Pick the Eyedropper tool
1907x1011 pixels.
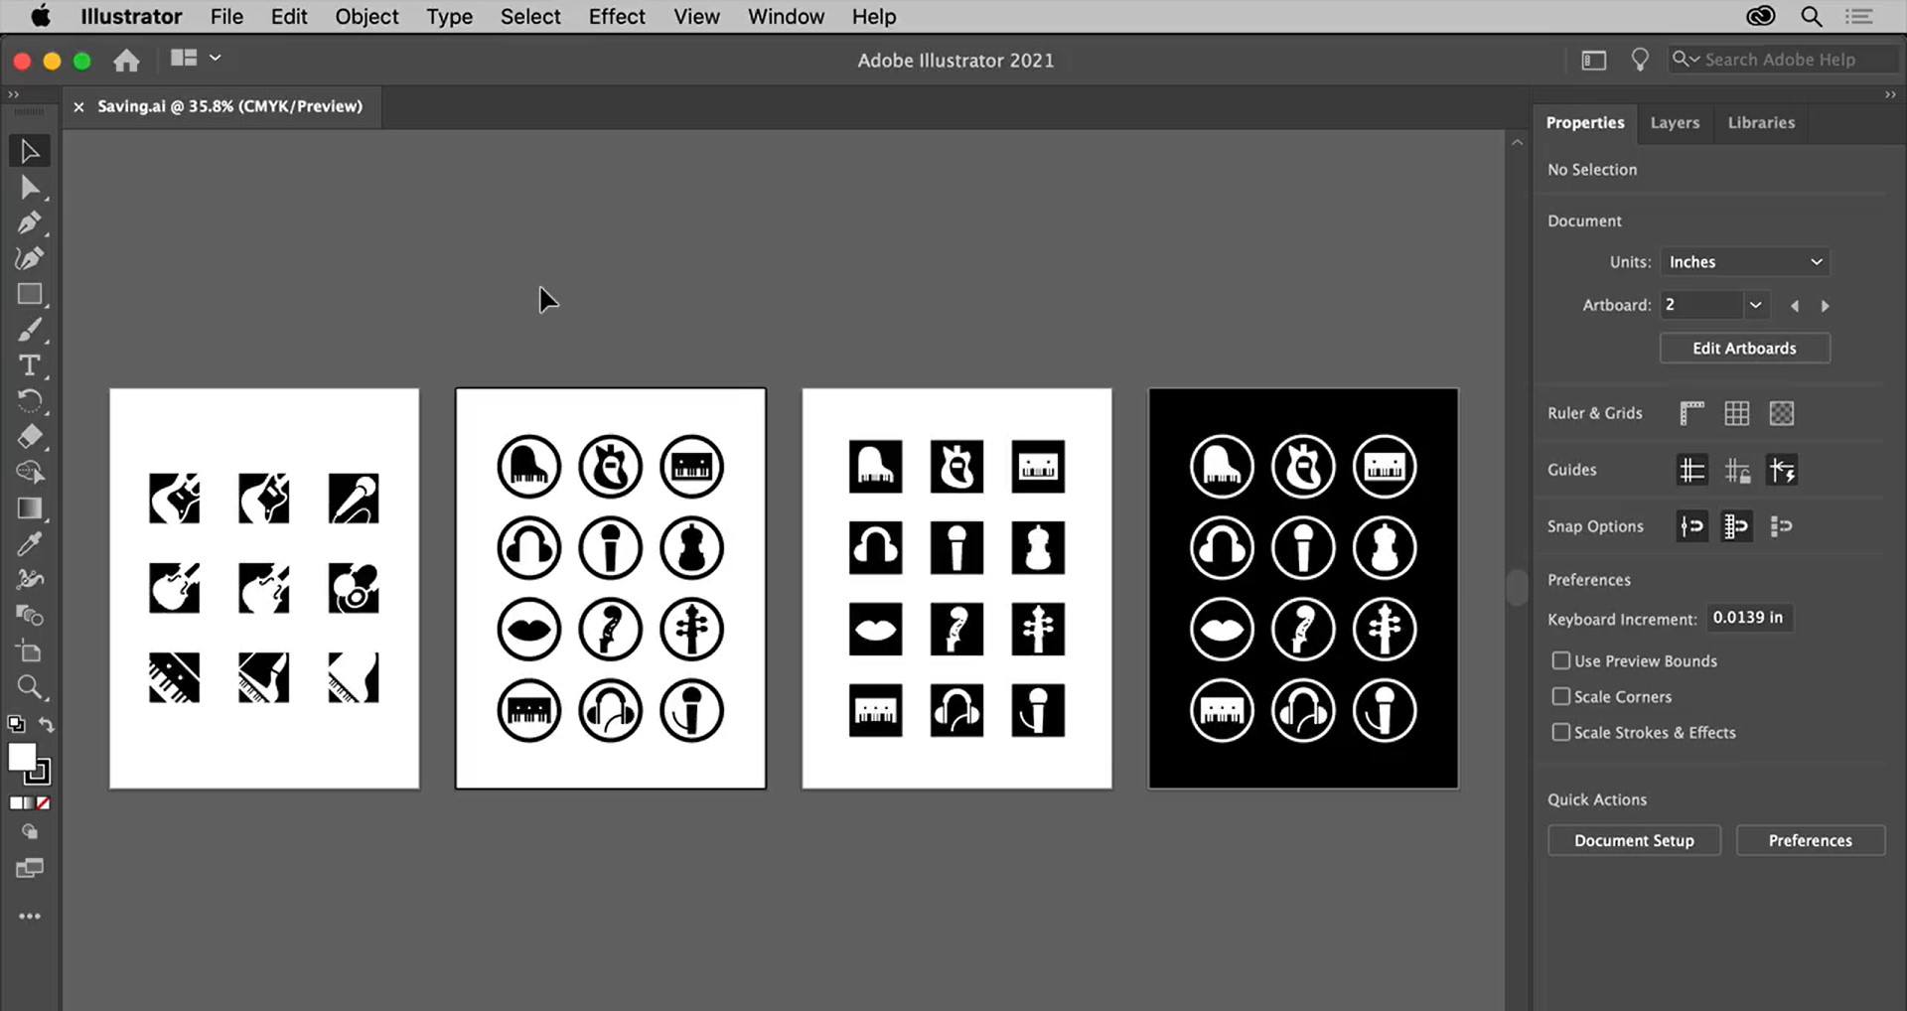30,542
